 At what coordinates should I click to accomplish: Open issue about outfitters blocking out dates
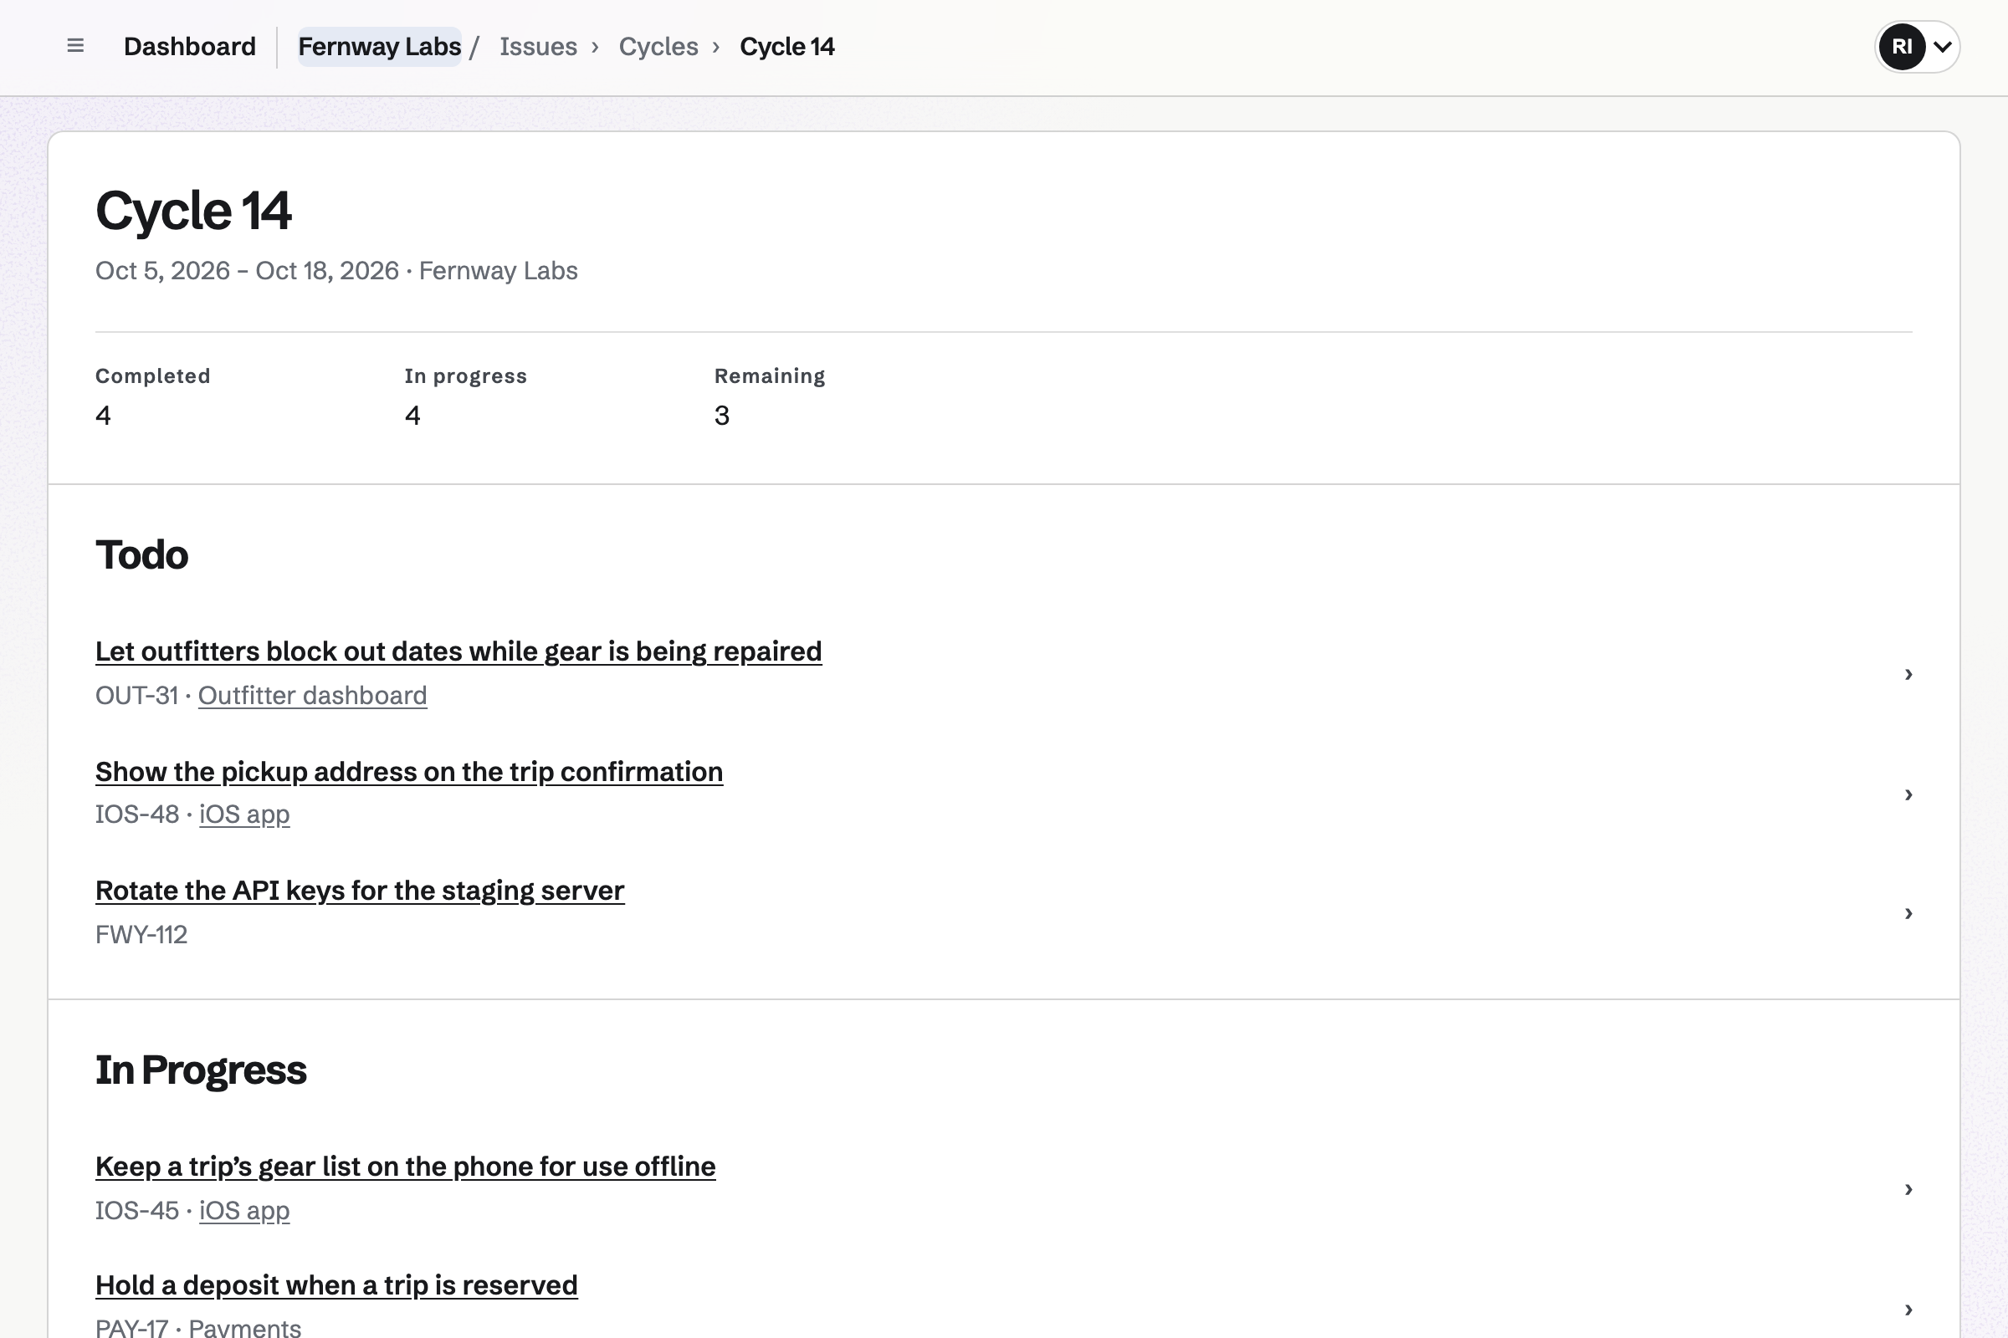click(458, 651)
